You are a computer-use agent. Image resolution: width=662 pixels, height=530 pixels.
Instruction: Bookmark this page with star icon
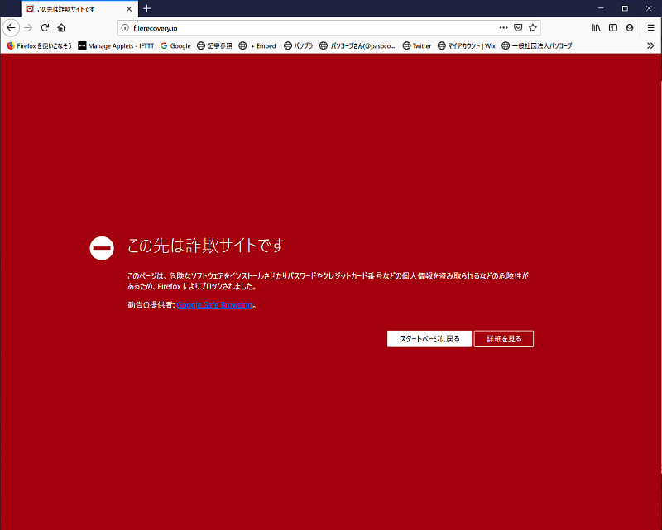click(533, 28)
